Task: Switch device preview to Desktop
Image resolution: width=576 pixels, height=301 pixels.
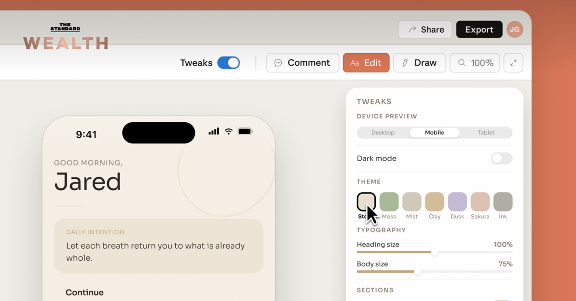Action: 383,133
